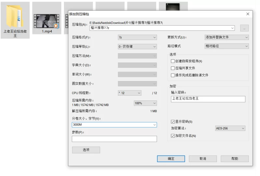This screenshot has width=260, height=176.
Task: Open the 加密算法 dropdown AES-256
Action: tap(230, 128)
